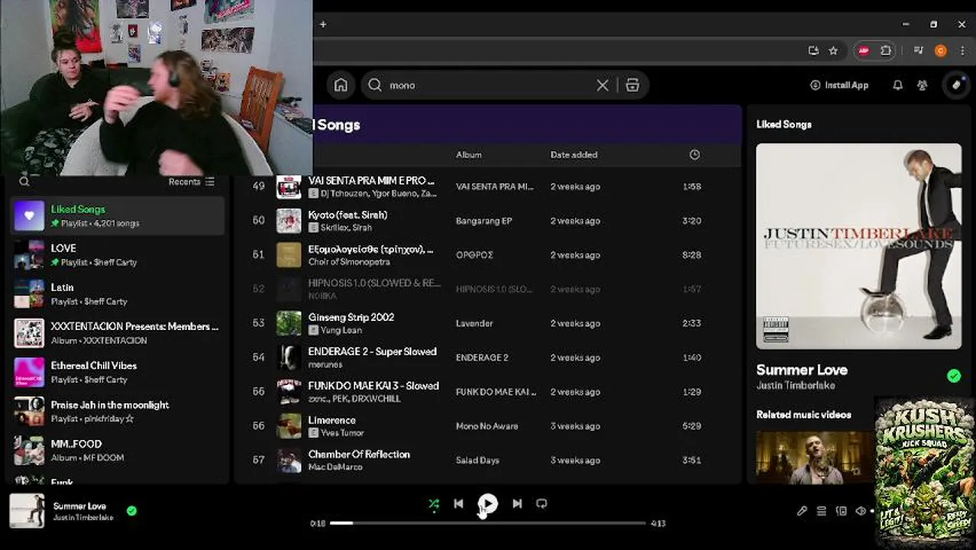Sort by the Date added column
Image resolution: width=976 pixels, height=550 pixels.
[574, 155]
